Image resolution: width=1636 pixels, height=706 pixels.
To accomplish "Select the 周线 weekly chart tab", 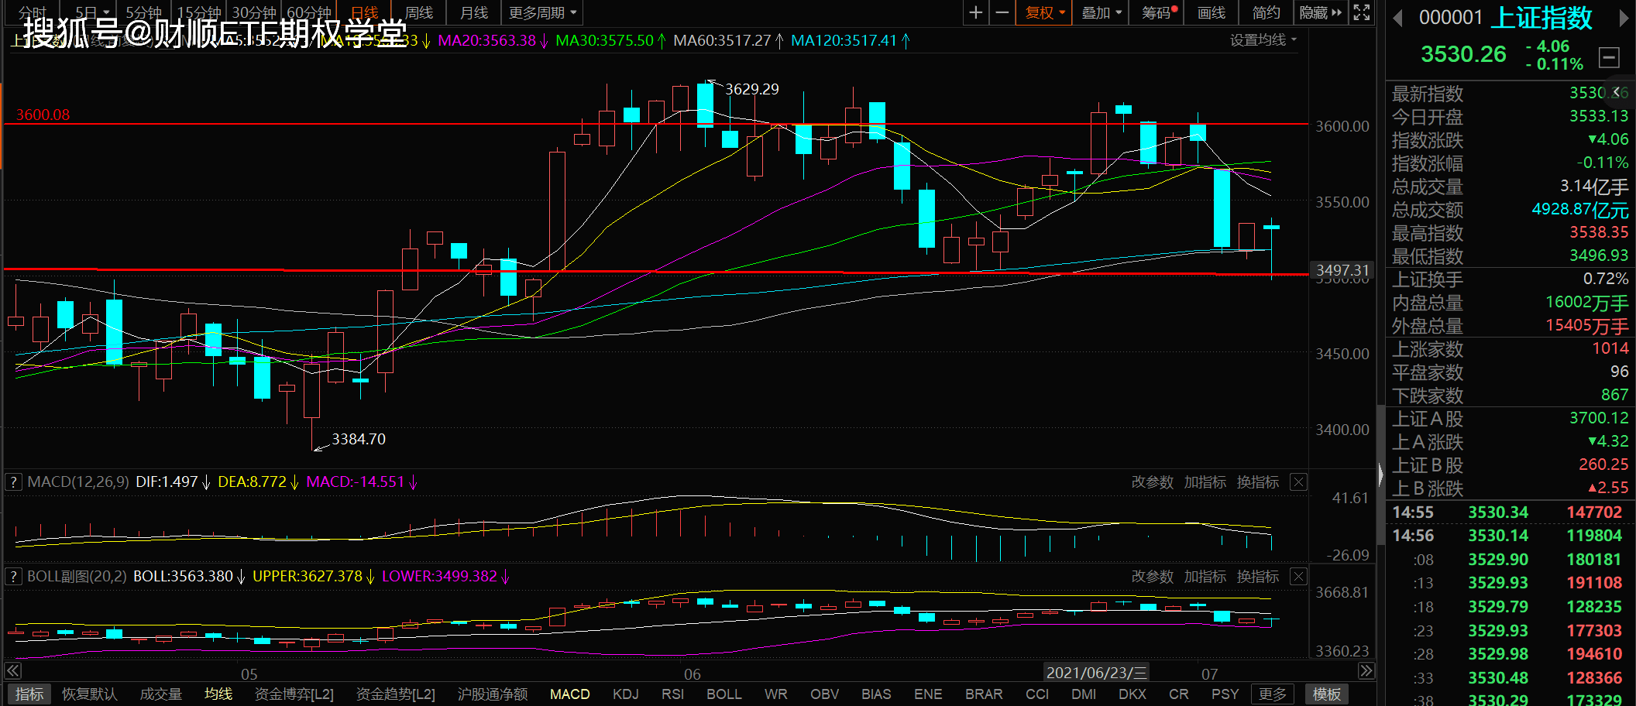I will coord(419,12).
